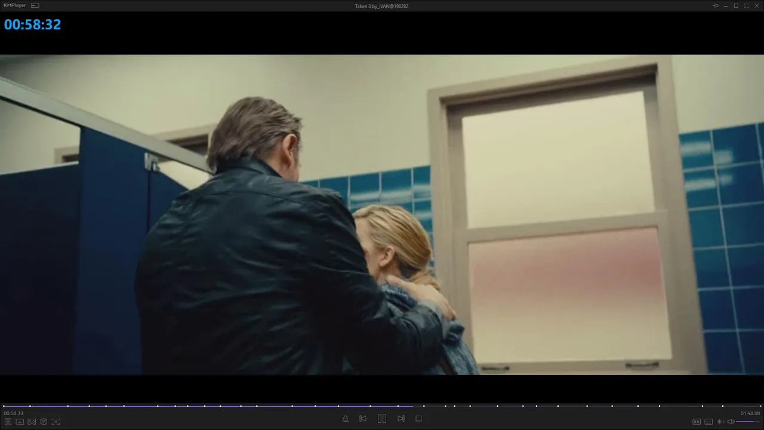764x430 pixels.
Task: Click the eject/open file button
Action: pyautogui.click(x=345, y=419)
